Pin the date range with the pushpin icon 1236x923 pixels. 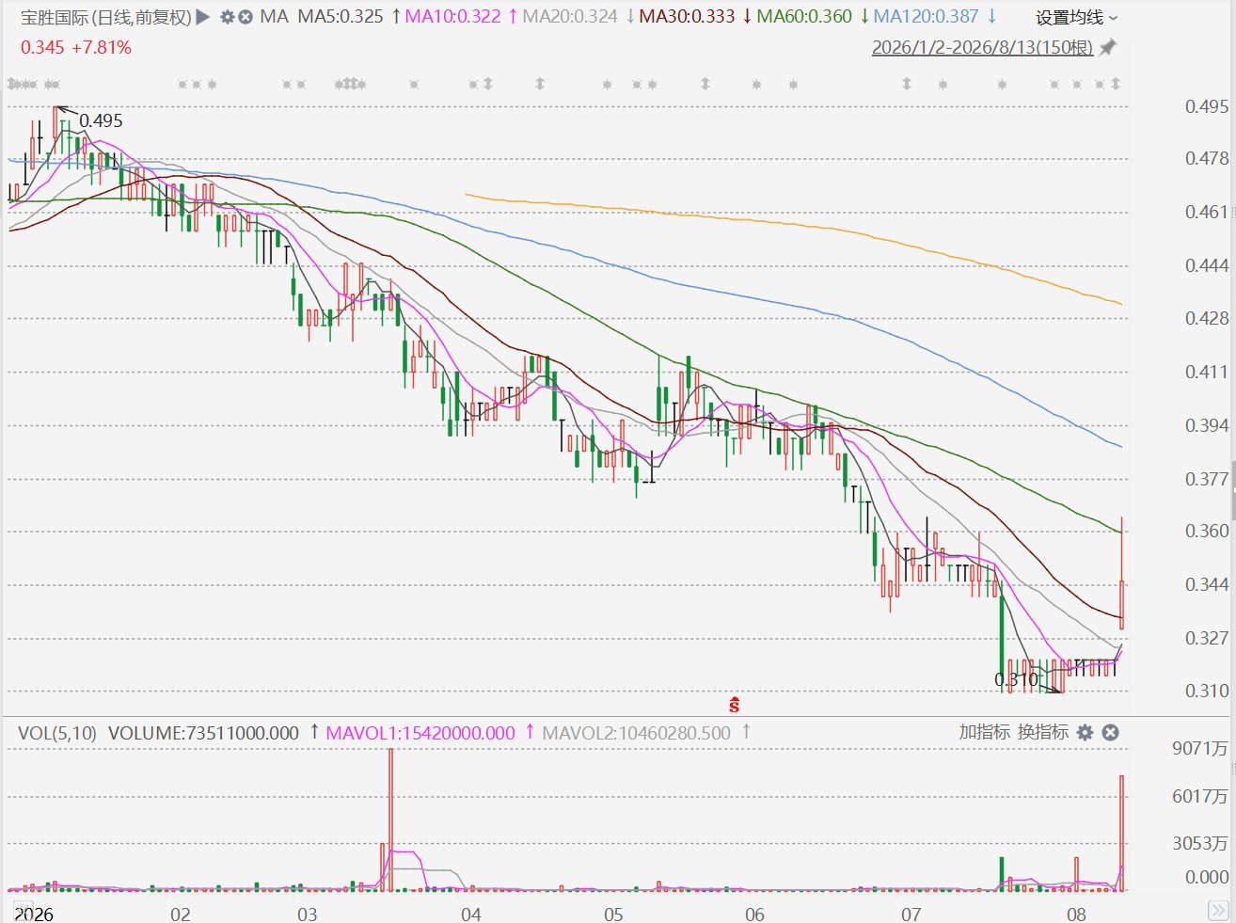[1108, 47]
